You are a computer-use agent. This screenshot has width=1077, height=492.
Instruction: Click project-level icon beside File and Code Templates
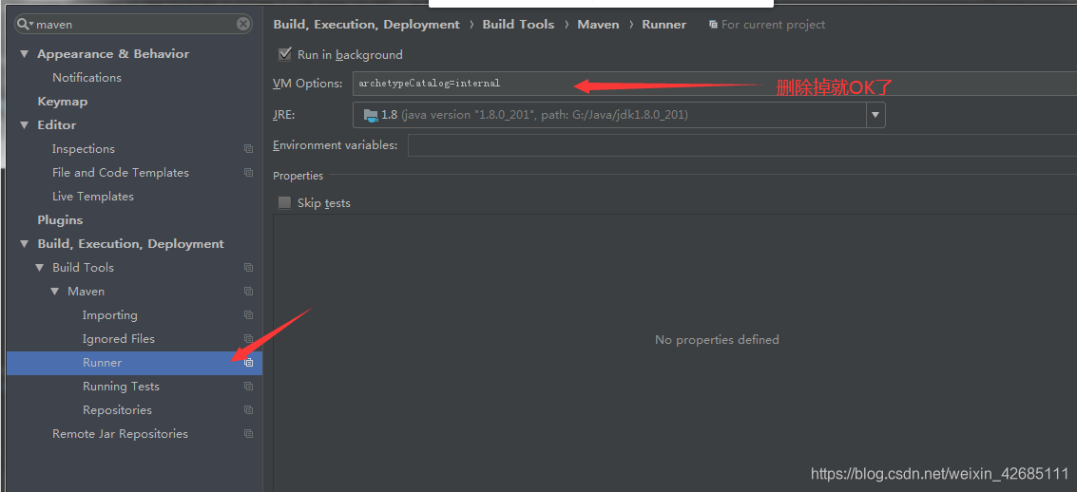pos(248,173)
